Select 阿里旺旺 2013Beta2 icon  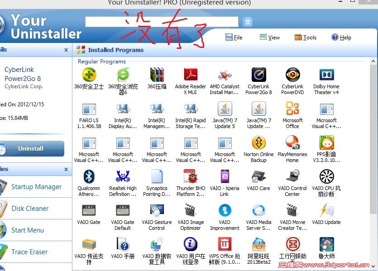[x=258, y=244]
